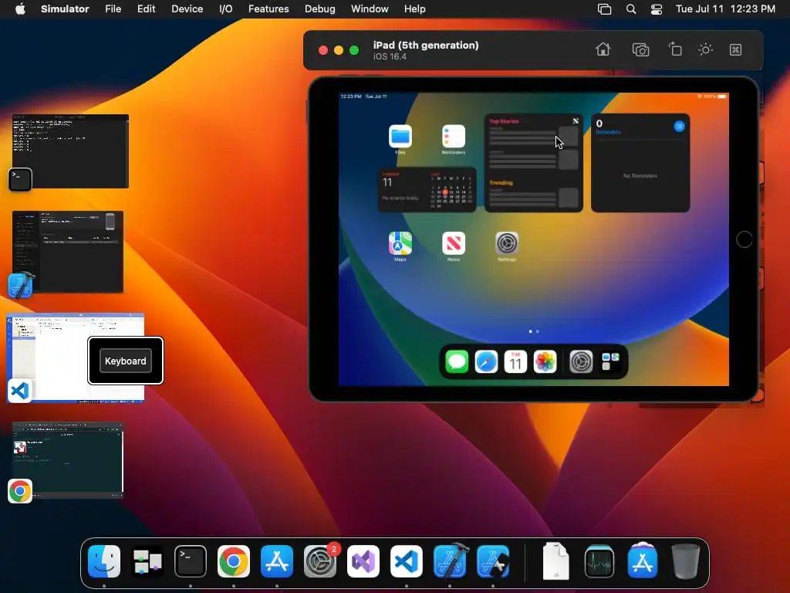Image resolution: width=790 pixels, height=593 pixels.
Task: Open the Window menu
Action: pyautogui.click(x=370, y=8)
